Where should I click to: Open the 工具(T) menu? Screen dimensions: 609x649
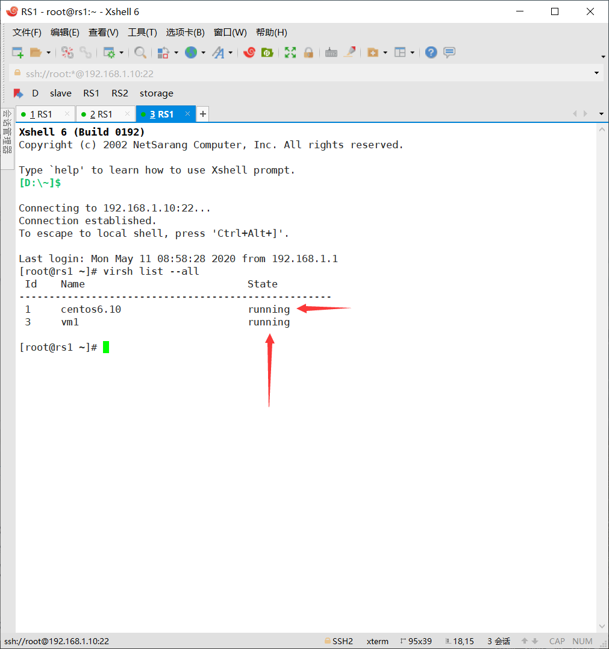(142, 33)
